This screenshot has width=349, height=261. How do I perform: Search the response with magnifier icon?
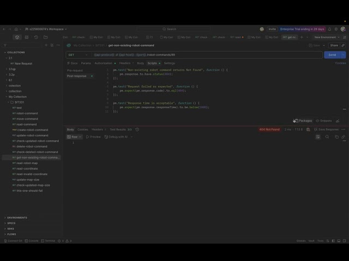pos(327,137)
